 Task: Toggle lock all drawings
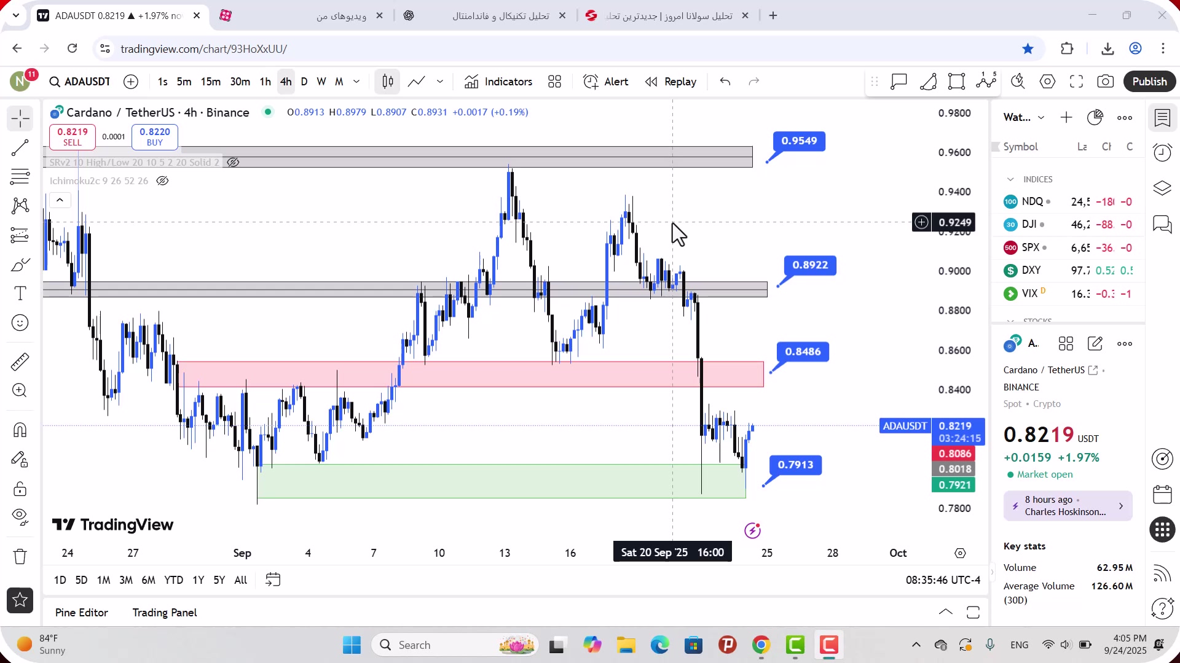[20, 489]
